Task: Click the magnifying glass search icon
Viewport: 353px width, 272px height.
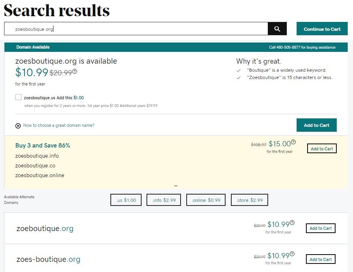Action: [x=277, y=29]
